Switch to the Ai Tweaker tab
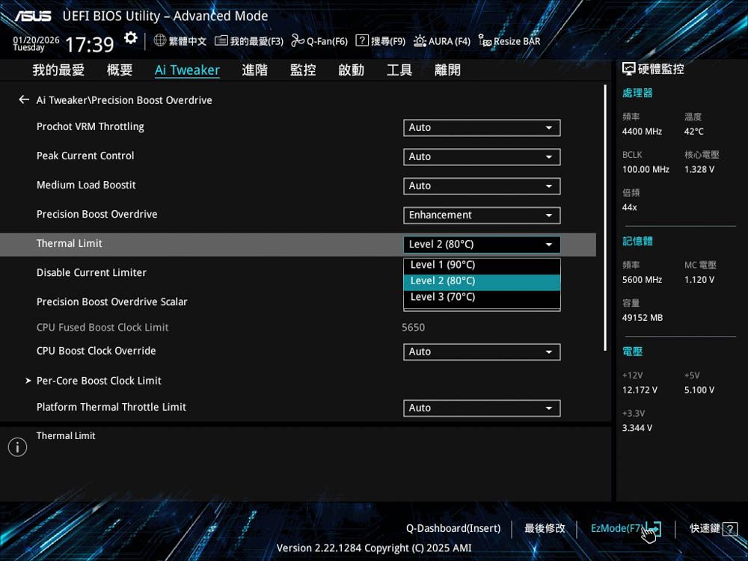Image resolution: width=748 pixels, height=561 pixels. pos(187,70)
